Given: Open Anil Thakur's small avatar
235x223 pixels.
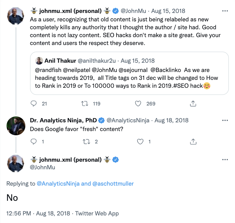Looking at the screenshot, I should pos(39,61).
